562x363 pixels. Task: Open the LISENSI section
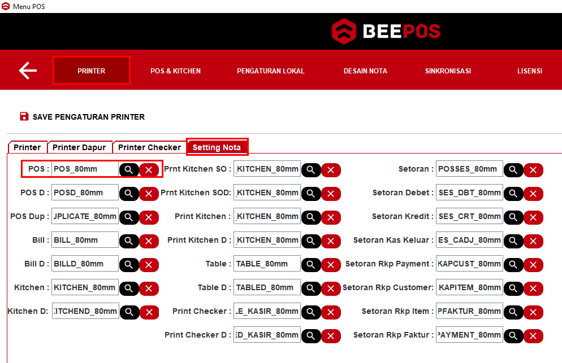pyautogui.click(x=529, y=71)
